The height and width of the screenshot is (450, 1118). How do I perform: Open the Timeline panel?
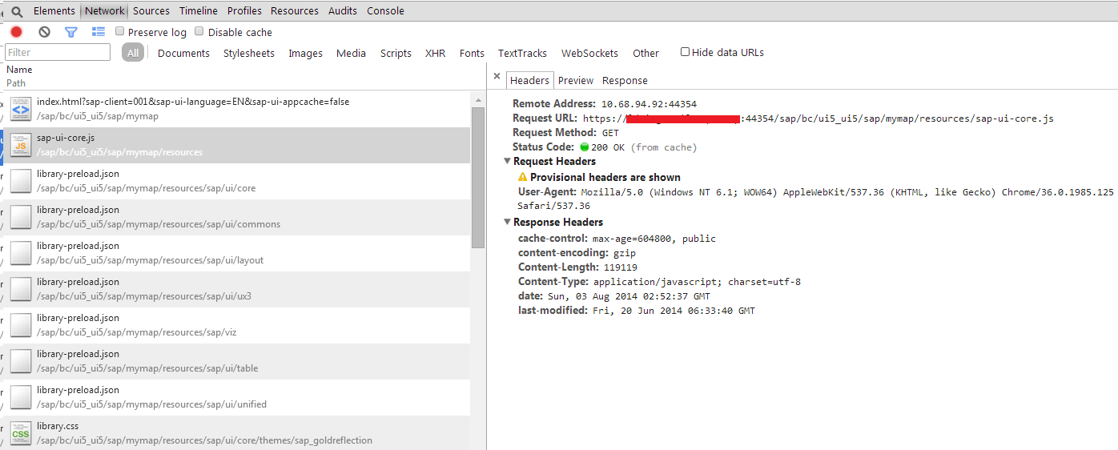pos(199,11)
